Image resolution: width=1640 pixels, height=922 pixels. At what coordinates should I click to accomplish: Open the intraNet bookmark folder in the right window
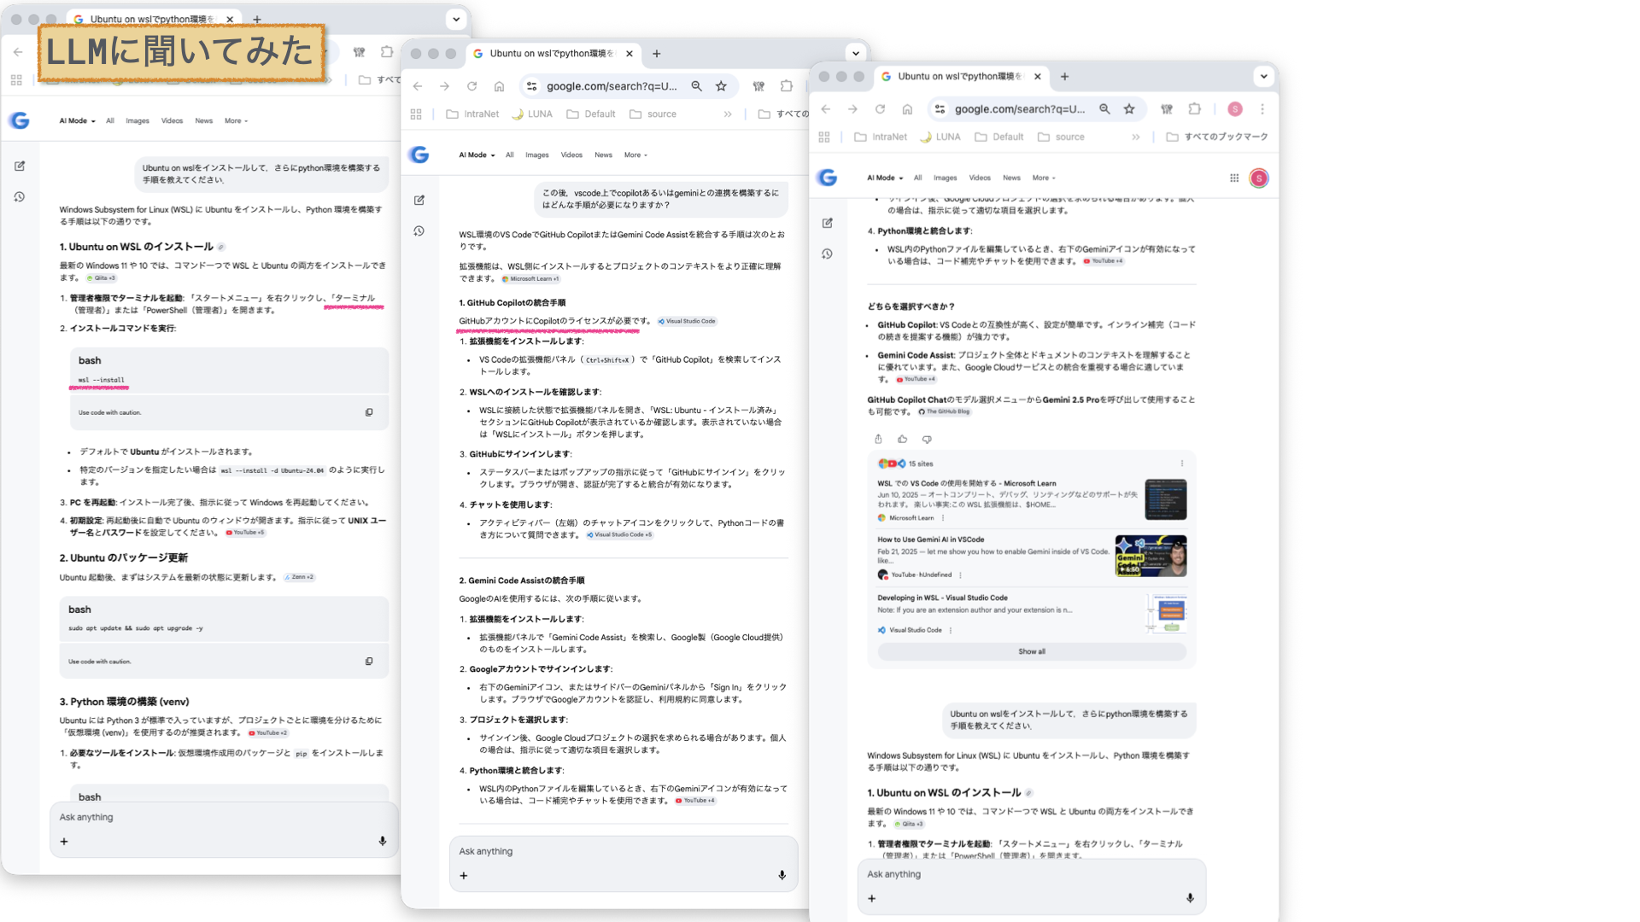881,137
